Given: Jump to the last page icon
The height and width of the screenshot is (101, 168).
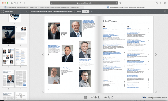Looking at the screenshot, I should click(x=156, y=92).
